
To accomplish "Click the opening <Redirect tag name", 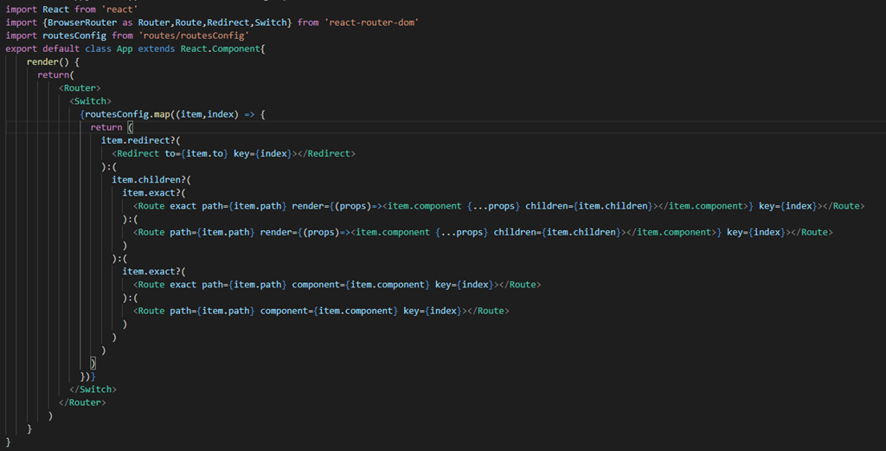I will tap(136, 154).
